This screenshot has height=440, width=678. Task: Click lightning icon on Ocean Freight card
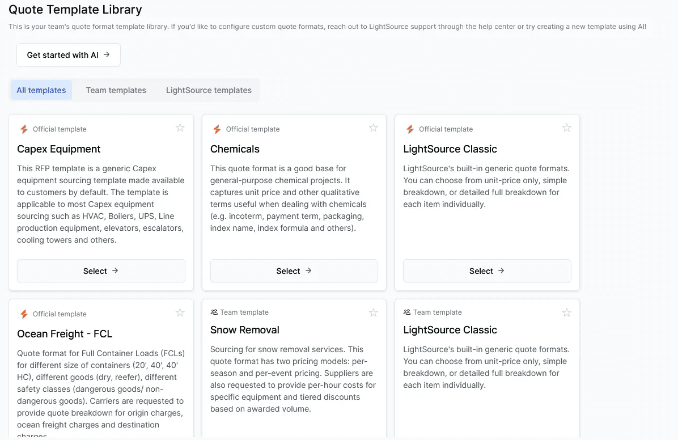(24, 314)
